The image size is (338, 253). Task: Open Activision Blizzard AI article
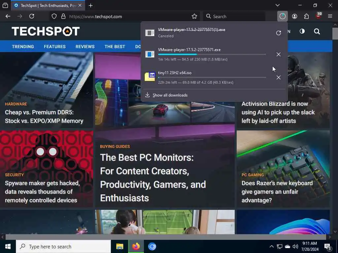(278, 112)
